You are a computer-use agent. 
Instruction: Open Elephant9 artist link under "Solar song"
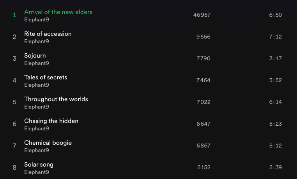pyautogui.click(x=37, y=172)
